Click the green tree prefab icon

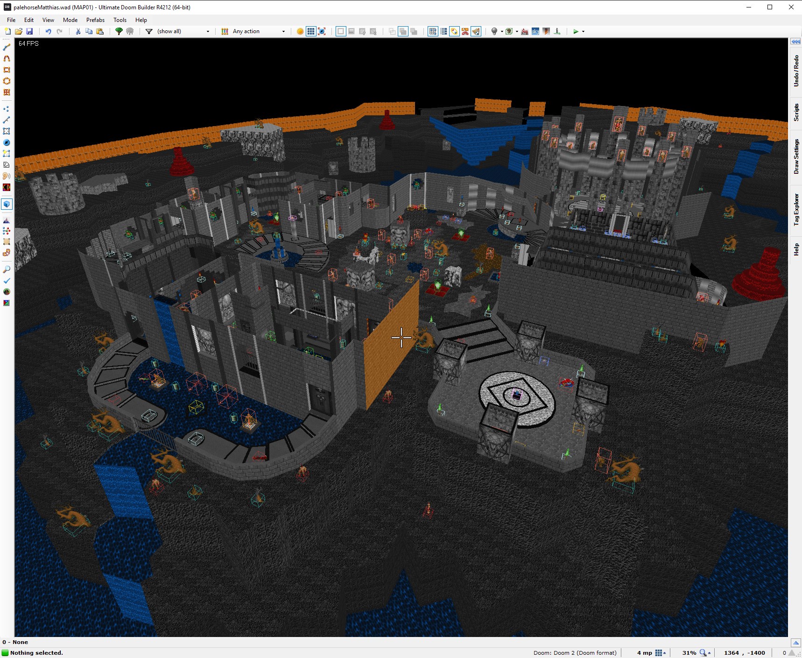[x=119, y=31]
